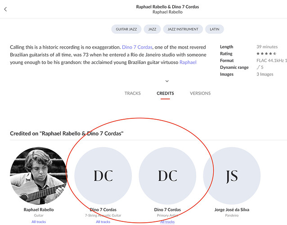Screen dimensions: 287x225
Task: Select the CREDITS tab
Action: [165, 93]
